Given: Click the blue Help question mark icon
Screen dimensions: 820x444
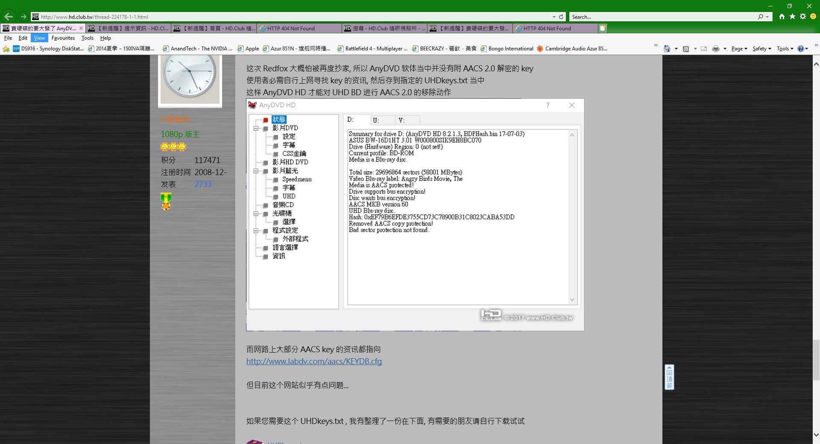Looking at the screenshot, I should coord(801,49).
